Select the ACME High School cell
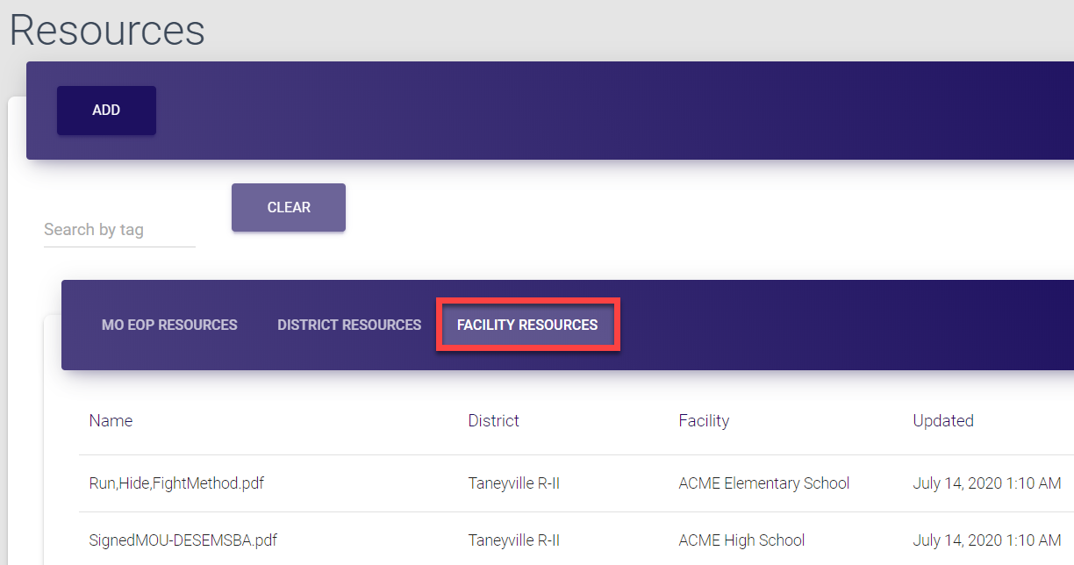The width and height of the screenshot is (1074, 565). click(x=741, y=540)
